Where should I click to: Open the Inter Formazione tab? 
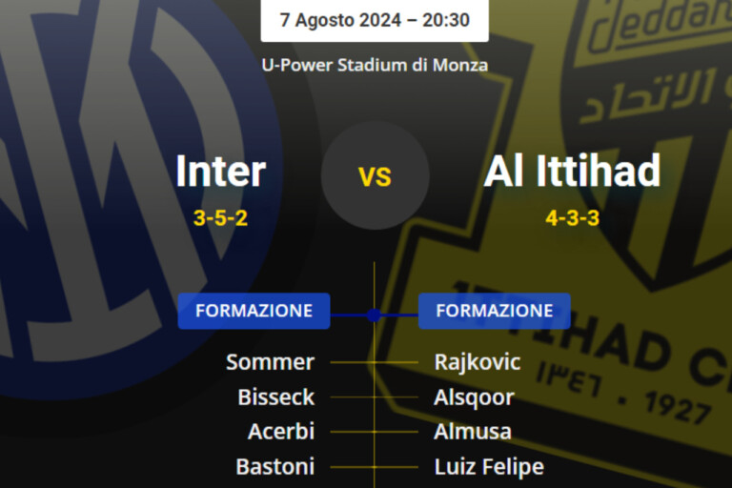(x=254, y=311)
